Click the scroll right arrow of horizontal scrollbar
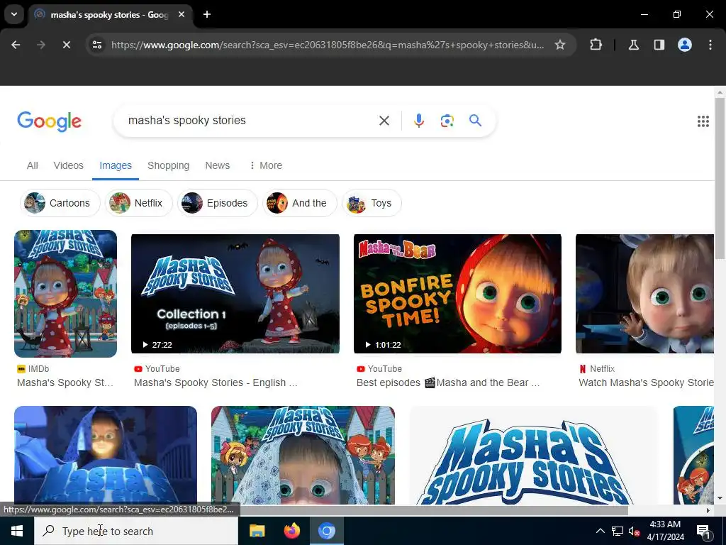This screenshot has width=726, height=545. 708,510
